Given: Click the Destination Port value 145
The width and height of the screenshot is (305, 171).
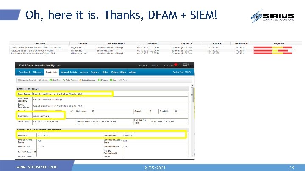Looking at the screenshot, I should pos(125,147).
